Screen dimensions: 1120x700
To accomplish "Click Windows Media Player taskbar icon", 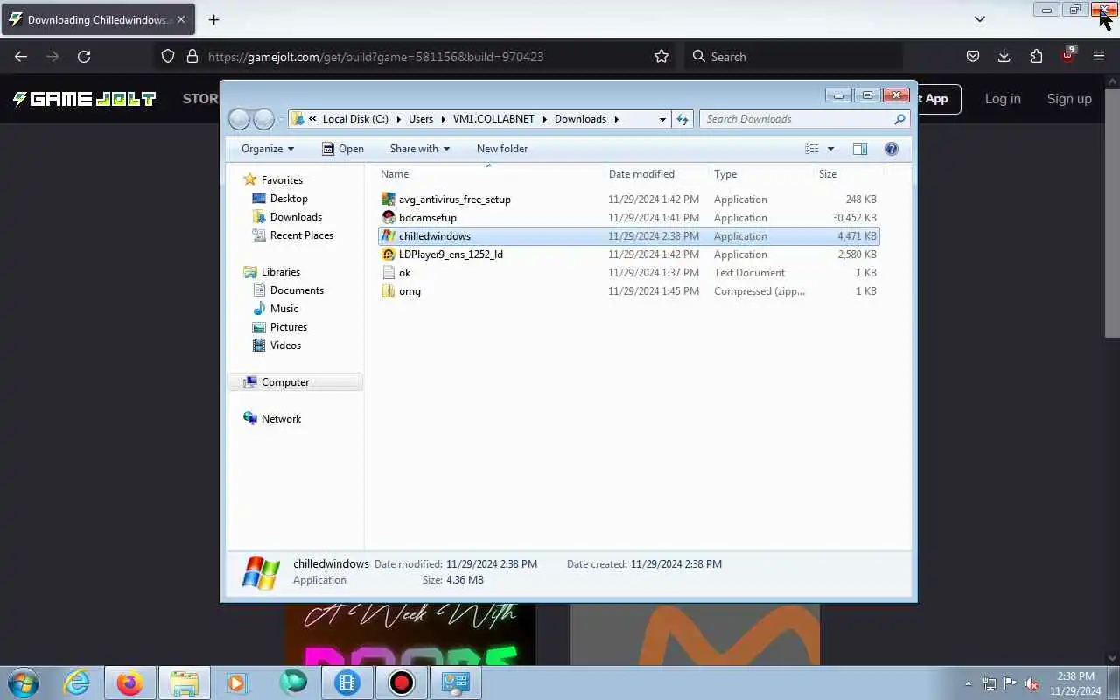I will coord(238,682).
